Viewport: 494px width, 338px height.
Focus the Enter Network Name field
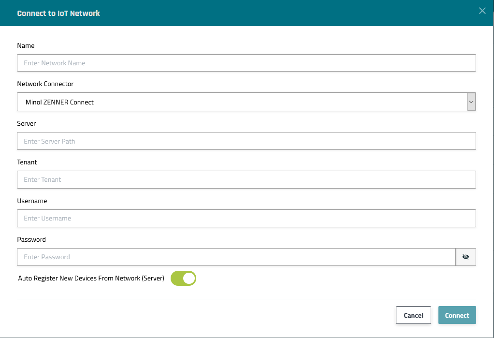pyautogui.click(x=246, y=63)
